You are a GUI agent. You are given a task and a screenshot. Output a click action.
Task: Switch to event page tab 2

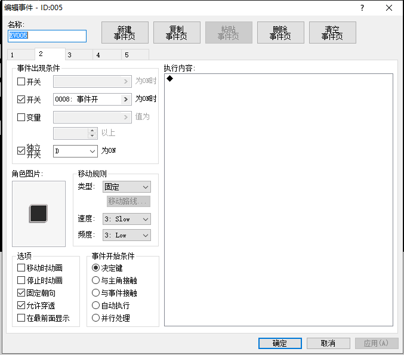(x=50, y=54)
